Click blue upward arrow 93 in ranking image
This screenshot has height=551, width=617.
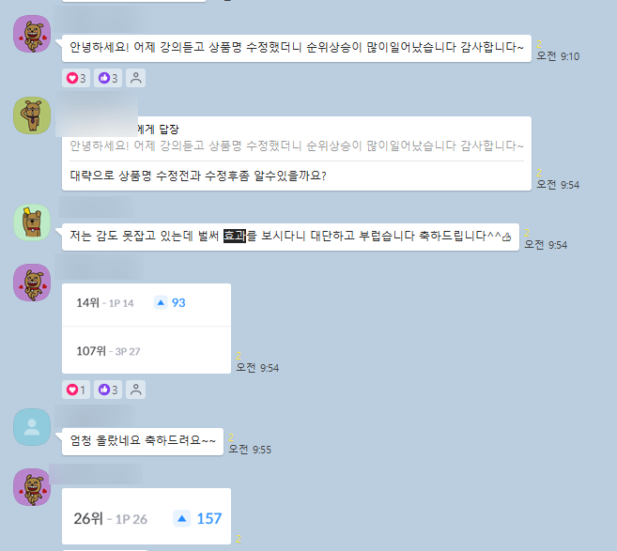tap(170, 303)
